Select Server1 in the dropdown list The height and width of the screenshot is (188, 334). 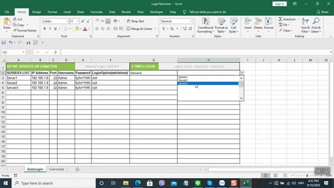(x=208, y=77)
